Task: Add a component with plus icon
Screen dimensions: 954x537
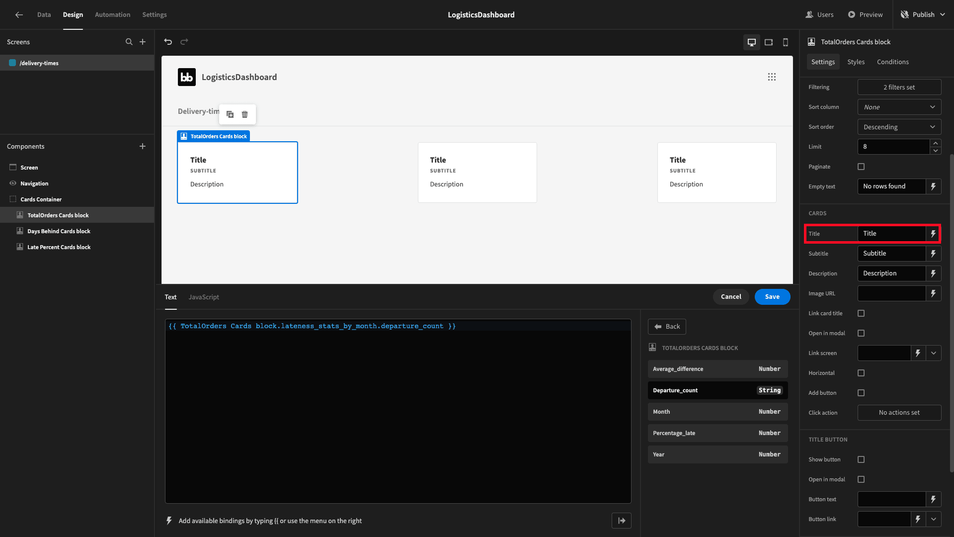Action: [x=143, y=146]
